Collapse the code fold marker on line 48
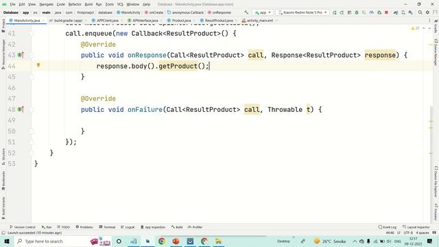The image size is (439, 247). pos(32,110)
